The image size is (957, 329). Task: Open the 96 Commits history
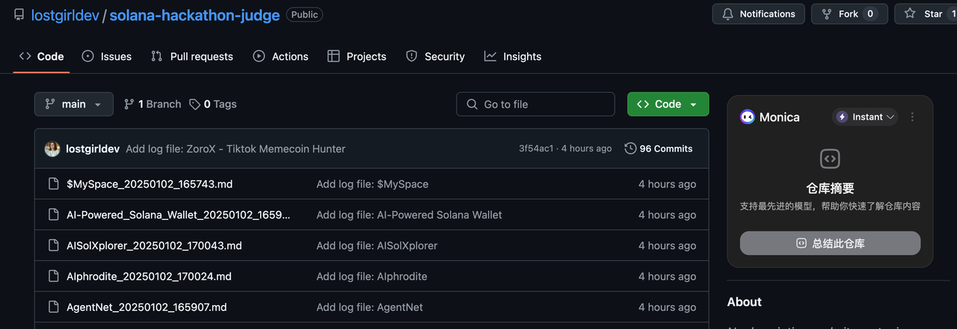[659, 149]
